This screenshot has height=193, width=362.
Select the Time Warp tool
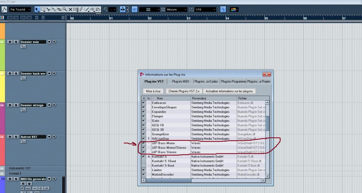point(76,10)
